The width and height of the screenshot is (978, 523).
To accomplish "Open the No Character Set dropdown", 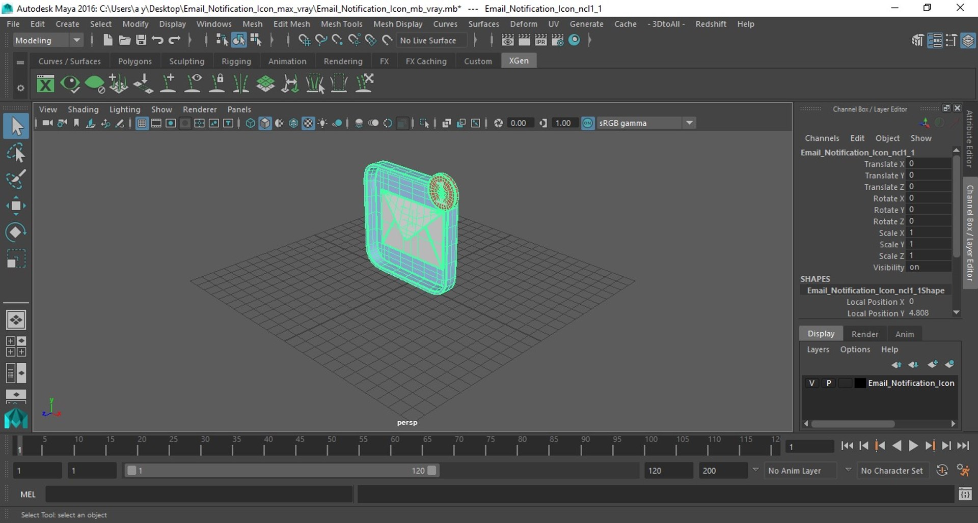I will (893, 471).
